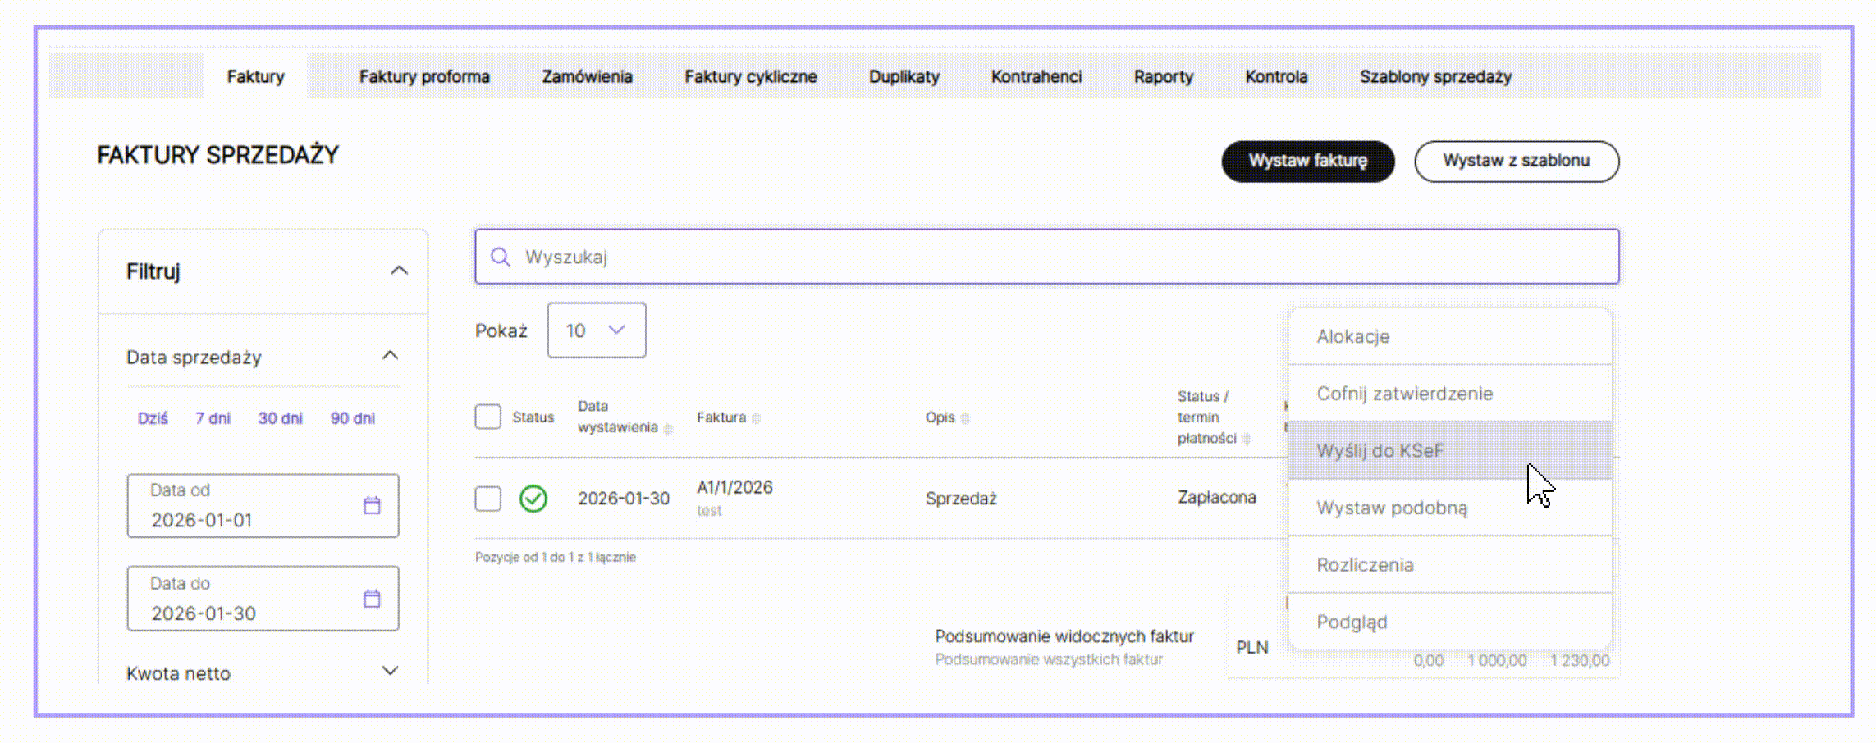Screen dimensions: 1876x743
Task: Filter by 7 dni quick range
Action: (213, 418)
